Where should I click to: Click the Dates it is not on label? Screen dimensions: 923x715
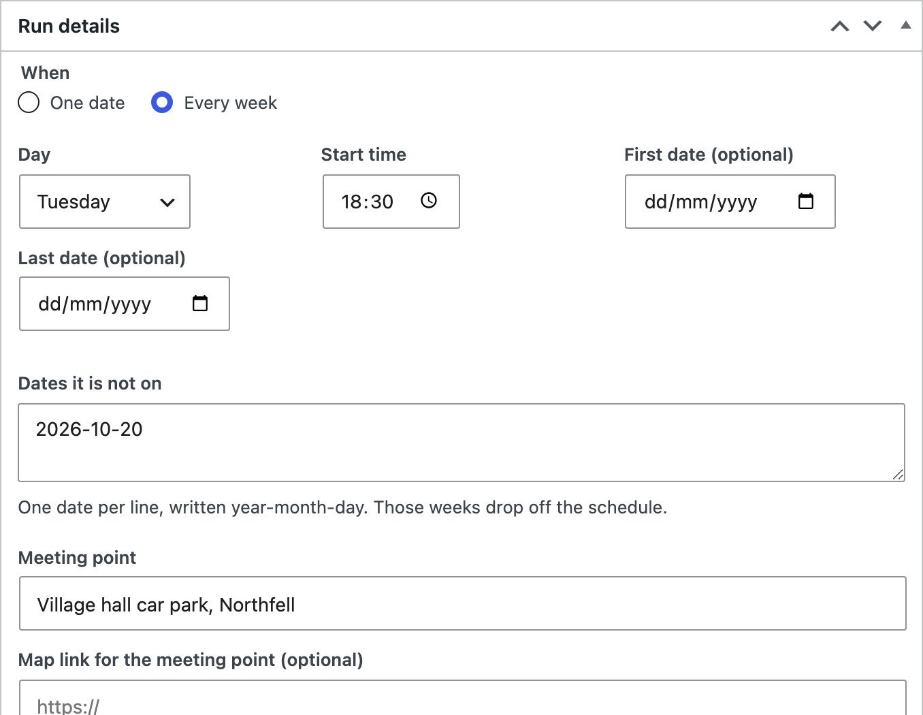tap(90, 383)
